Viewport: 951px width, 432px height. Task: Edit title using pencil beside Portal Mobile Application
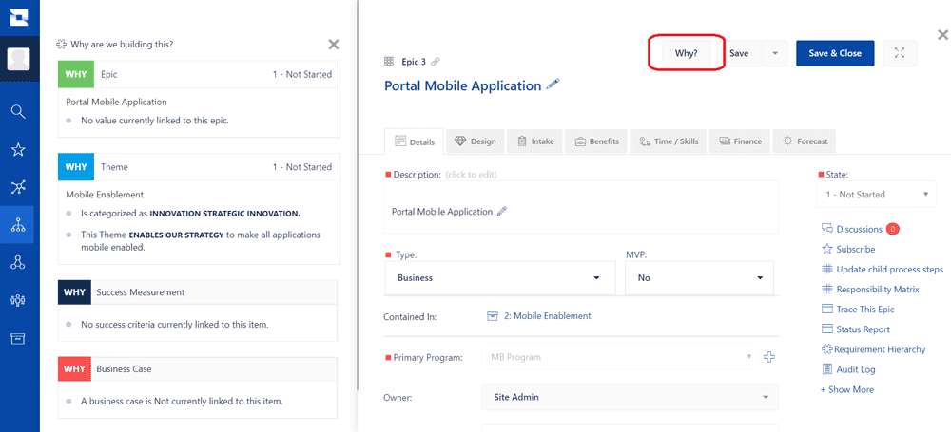553,85
